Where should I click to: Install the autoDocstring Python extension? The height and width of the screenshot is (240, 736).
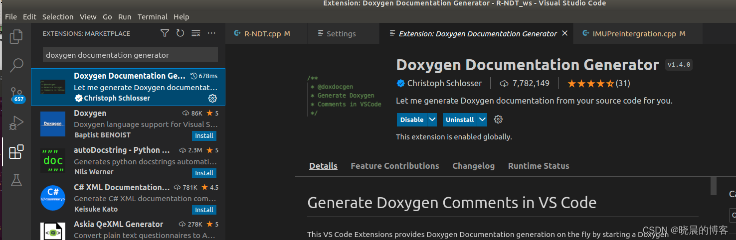point(204,173)
